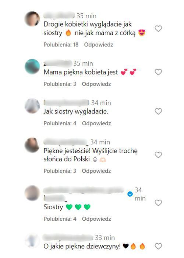Reply to the verified user's 'Siostry' comment
Image resolution: width=184 pixels, height=258 pixels.
[x=96, y=219]
